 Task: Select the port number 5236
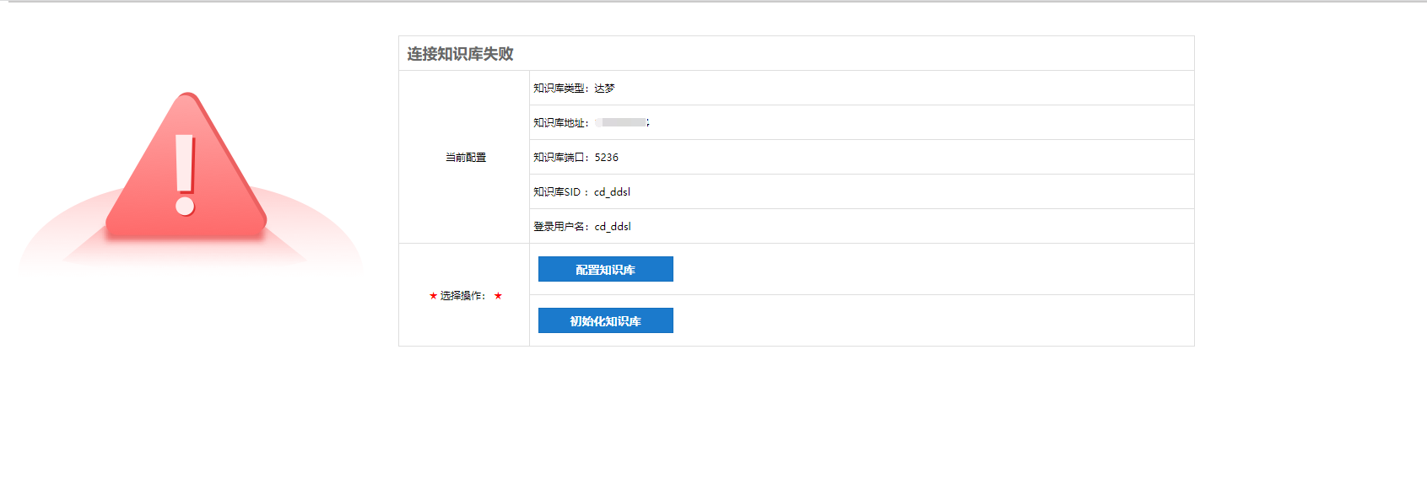606,158
